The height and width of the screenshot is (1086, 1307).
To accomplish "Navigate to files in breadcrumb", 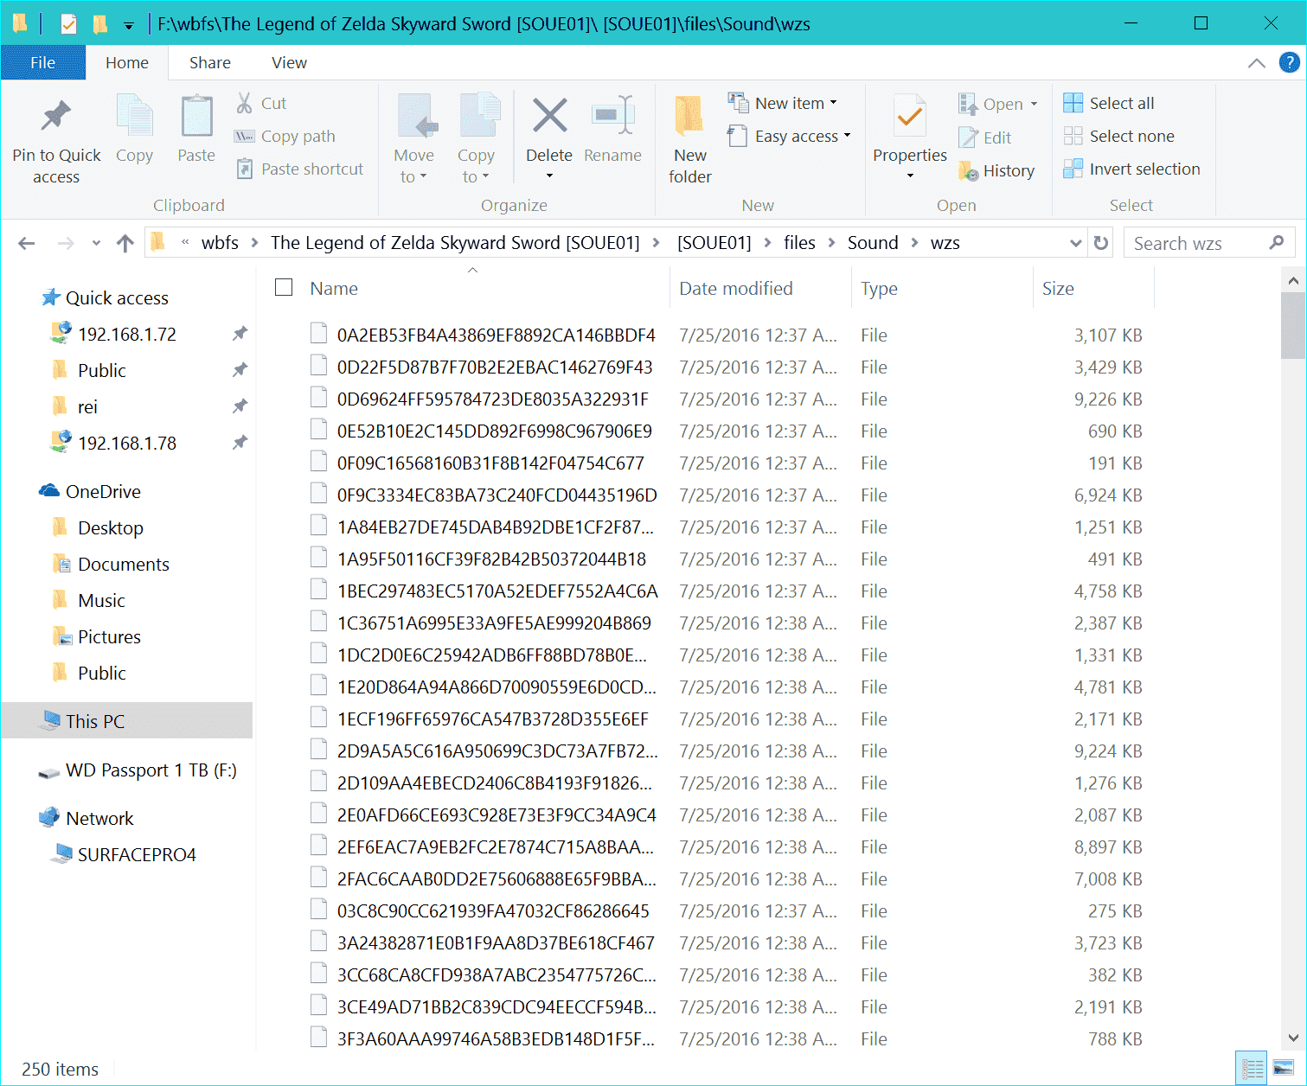I will tap(799, 243).
